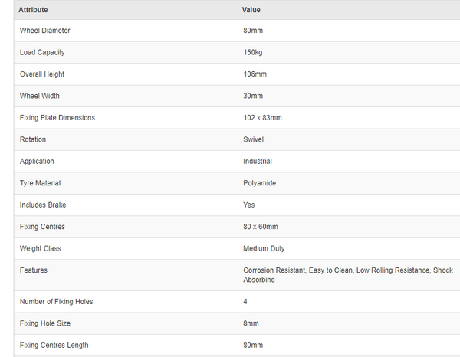Select the Tyre Material attribute label
The image size is (460, 357).
(x=40, y=183)
